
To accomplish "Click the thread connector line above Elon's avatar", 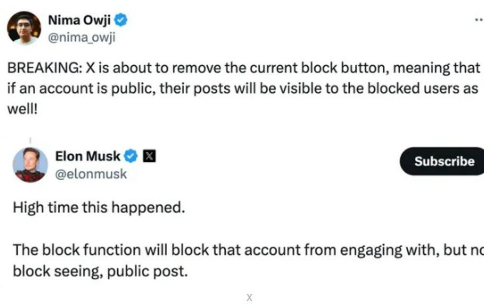I will pyautogui.click(x=30, y=141).
